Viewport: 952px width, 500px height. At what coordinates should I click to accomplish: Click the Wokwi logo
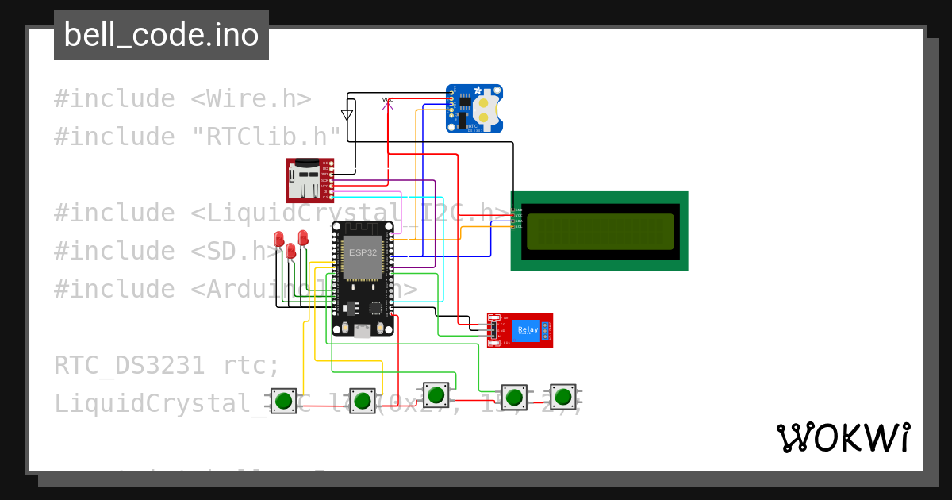(843, 437)
